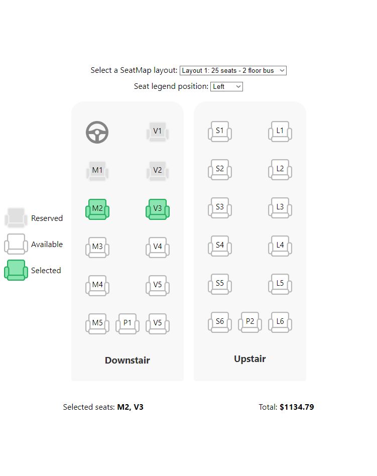Select seat M5 downstairs
The width and height of the screenshot is (377, 476).
coord(97,323)
